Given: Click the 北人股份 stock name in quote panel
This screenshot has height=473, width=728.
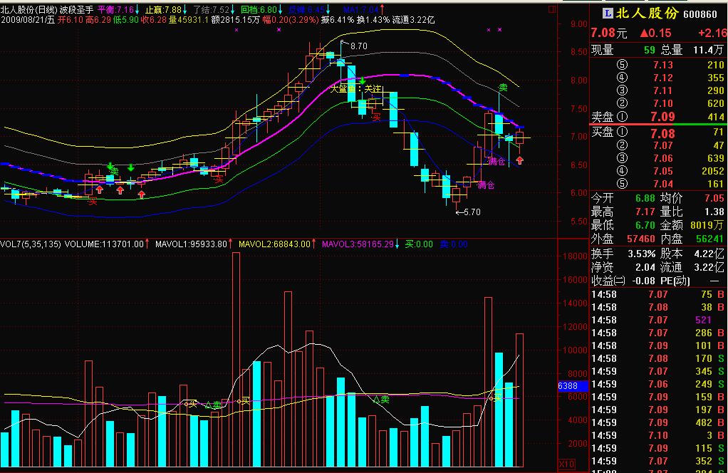Looking at the screenshot, I should click(648, 14).
